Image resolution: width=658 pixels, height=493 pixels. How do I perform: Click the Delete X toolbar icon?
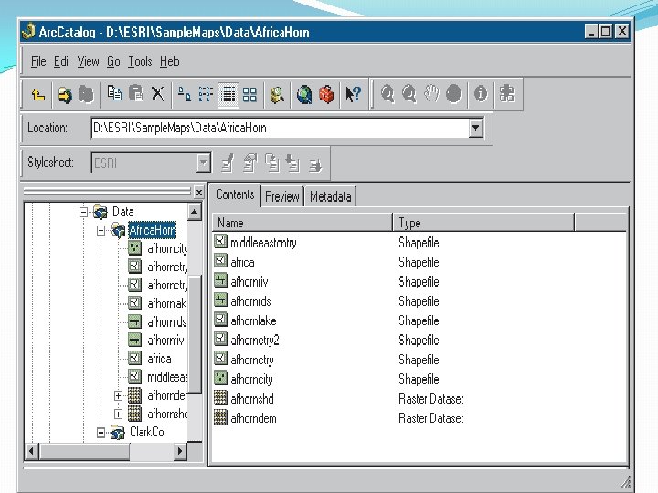[x=158, y=93]
